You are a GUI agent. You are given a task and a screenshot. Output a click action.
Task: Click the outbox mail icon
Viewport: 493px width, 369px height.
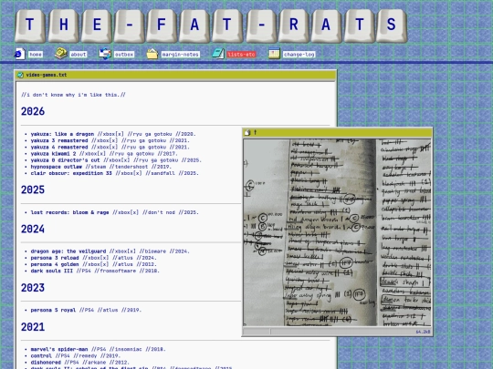[105, 54]
